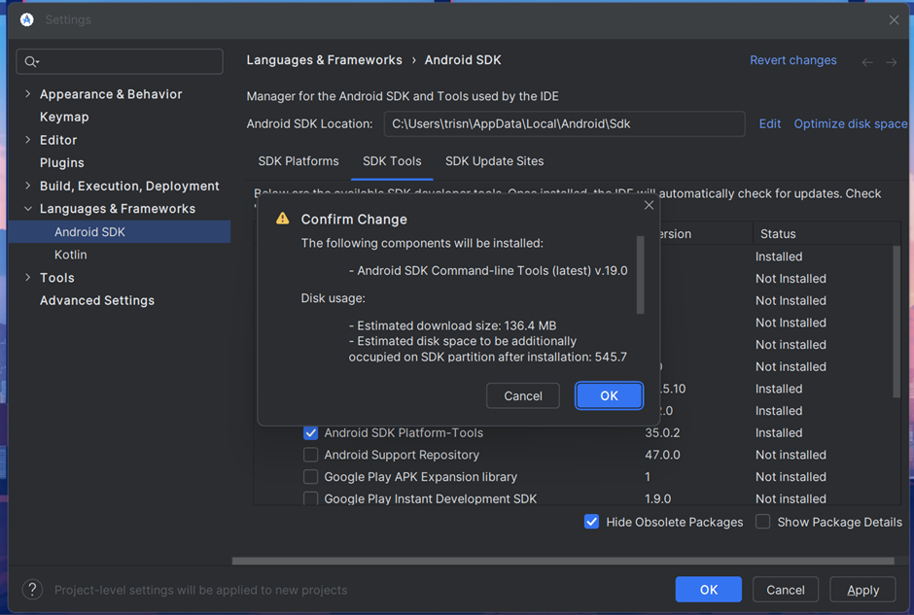Expand the Editor settings section
Viewport: 914px width, 615px height.
27,140
